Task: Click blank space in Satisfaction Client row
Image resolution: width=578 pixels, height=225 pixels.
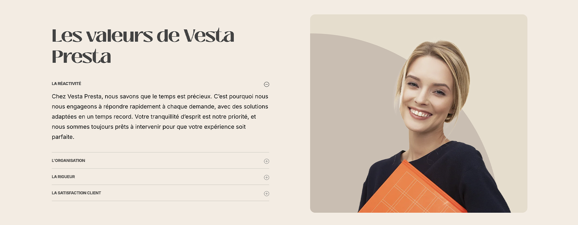Action: coord(182,193)
